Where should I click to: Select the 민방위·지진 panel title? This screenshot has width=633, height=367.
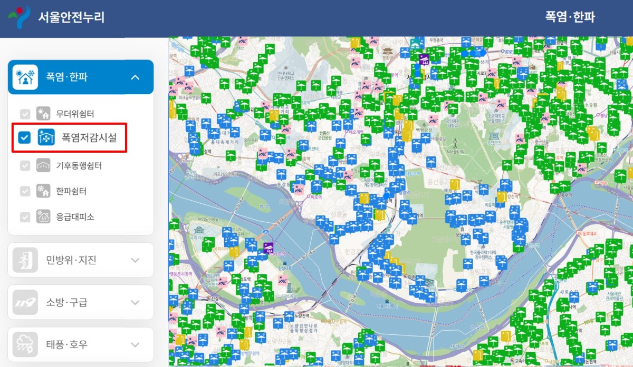[x=71, y=260]
